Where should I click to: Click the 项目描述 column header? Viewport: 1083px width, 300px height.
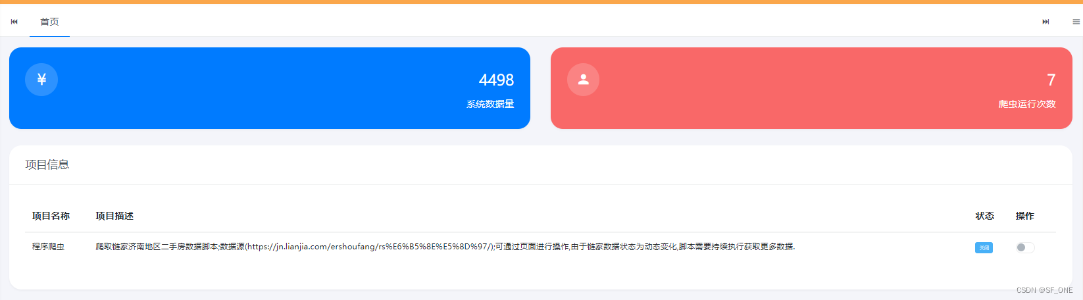click(x=114, y=216)
